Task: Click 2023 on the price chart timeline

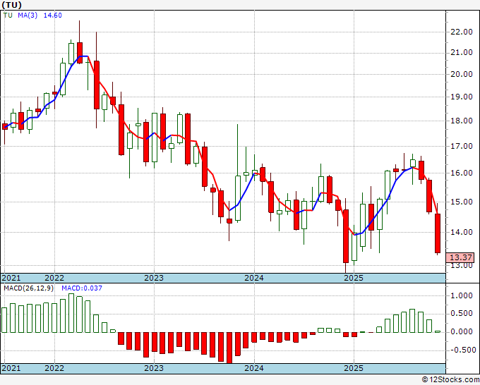Action: click(154, 278)
